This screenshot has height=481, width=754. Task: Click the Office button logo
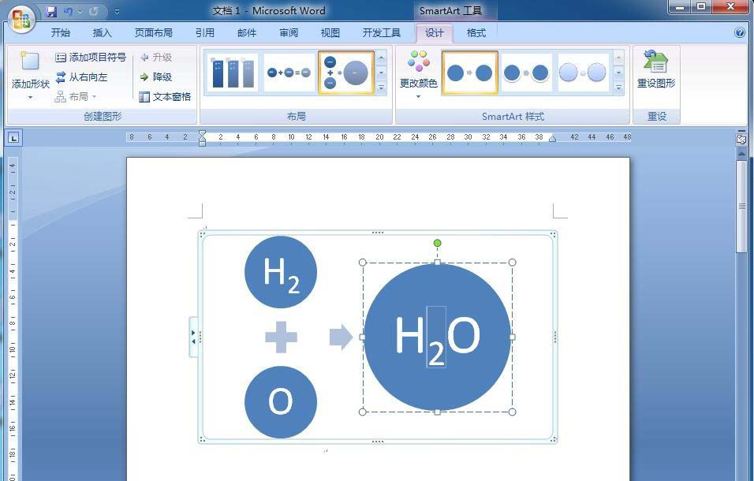click(21, 17)
